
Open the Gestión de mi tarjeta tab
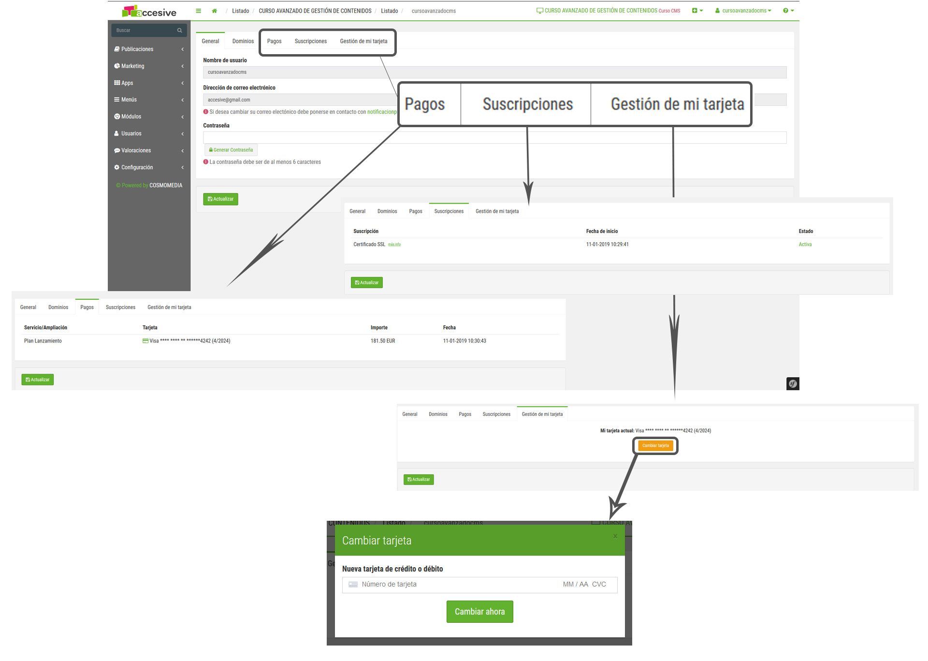tap(363, 41)
